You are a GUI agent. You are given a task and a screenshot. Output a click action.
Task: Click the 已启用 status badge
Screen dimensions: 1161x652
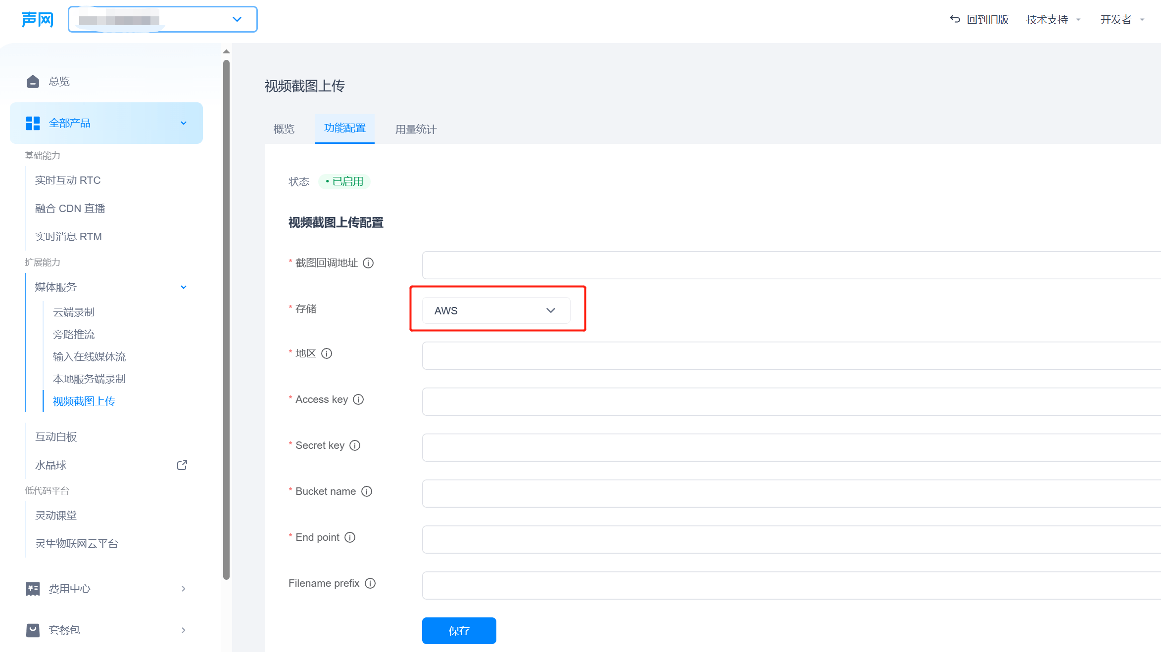[x=344, y=181]
